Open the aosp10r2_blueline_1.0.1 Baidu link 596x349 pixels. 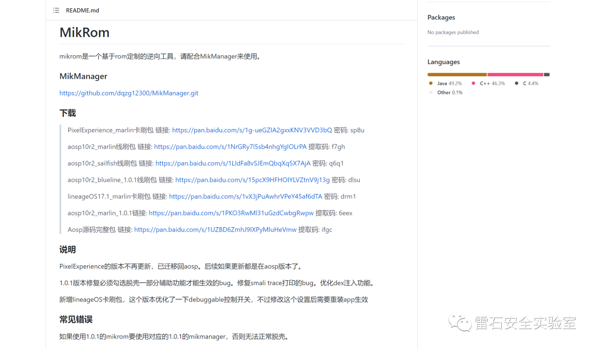pos(252,180)
